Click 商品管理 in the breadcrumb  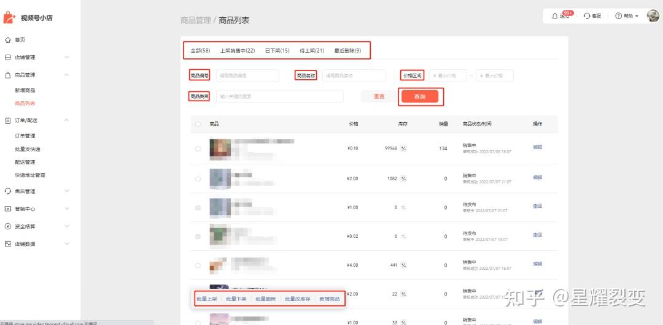(x=195, y=20)
